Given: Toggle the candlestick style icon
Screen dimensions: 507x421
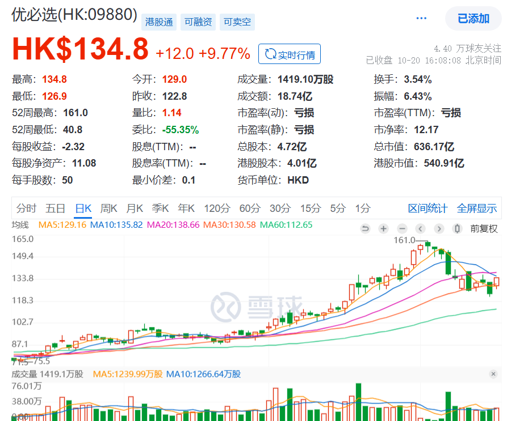Looking at the screenshot, I should pos(457,229).
